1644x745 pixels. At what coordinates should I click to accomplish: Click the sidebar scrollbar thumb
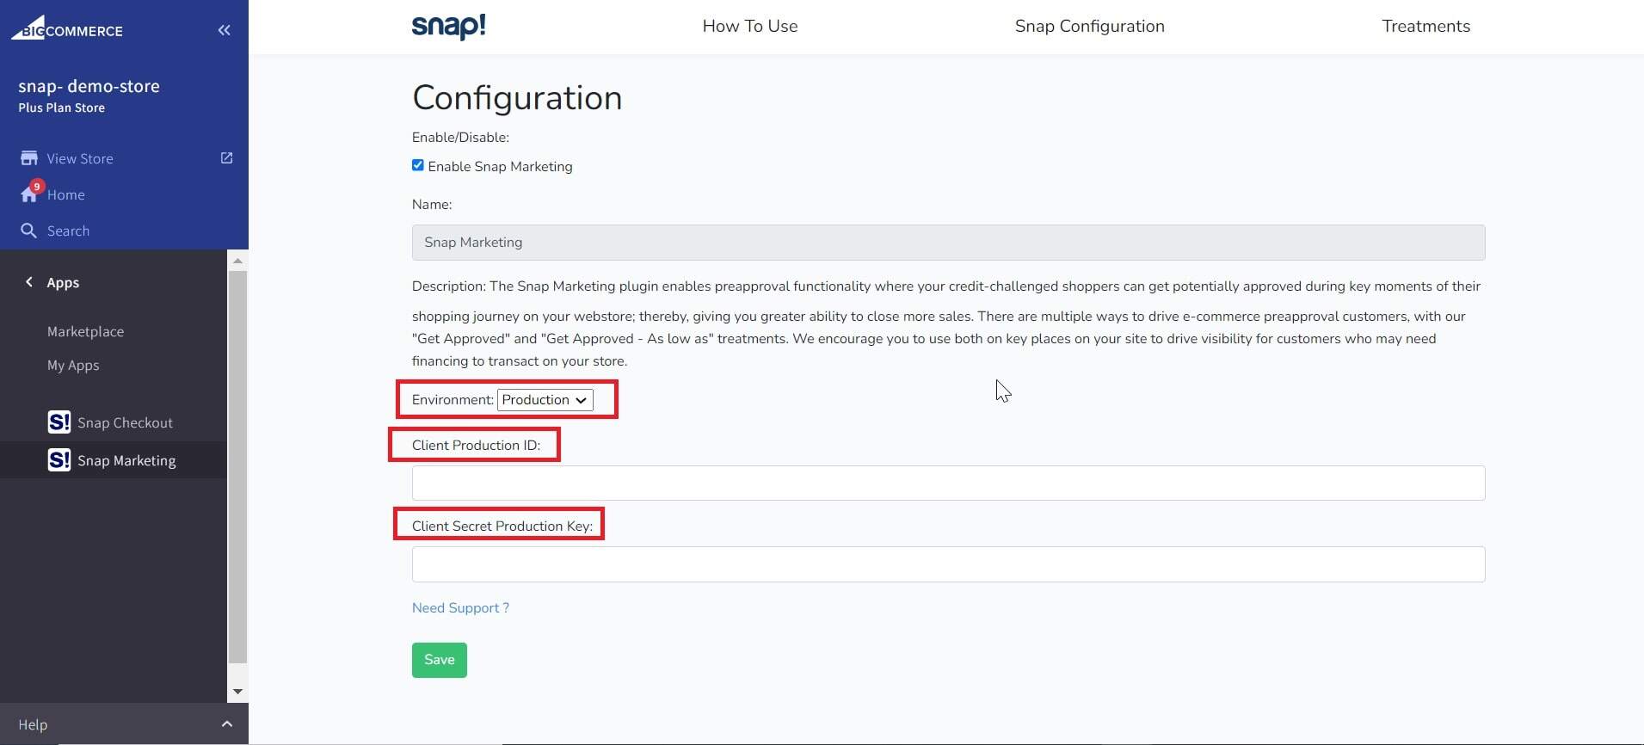point(238,467)
